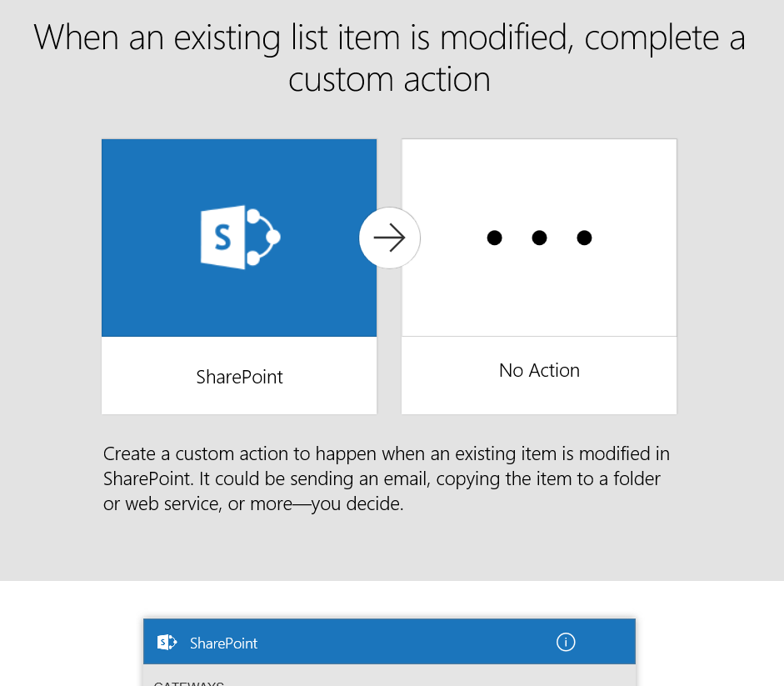Click the info icon in SharePoint header
784x686 pixels.
point(566,642)
